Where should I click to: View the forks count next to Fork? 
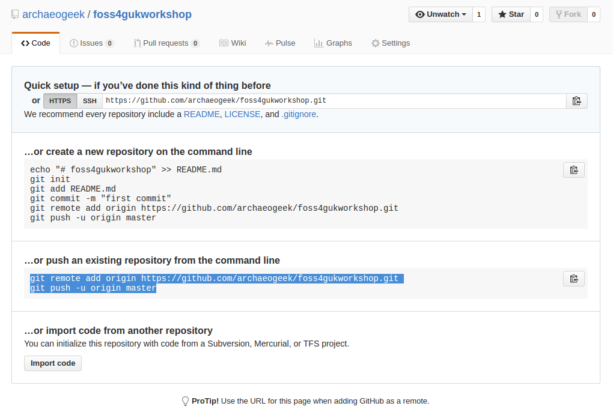pyautogui.click(x=593, y=14)
